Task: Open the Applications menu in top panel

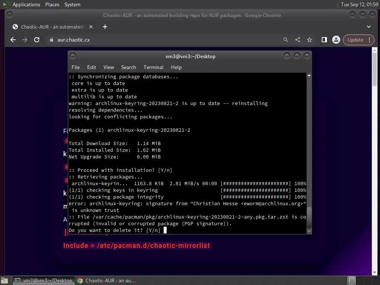Action: [x=26, y=4]
